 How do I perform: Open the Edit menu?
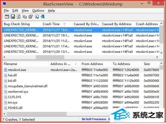click(x=15, y=11)
